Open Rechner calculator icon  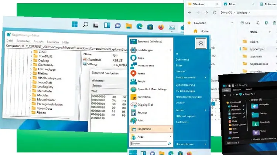[133, 113]
